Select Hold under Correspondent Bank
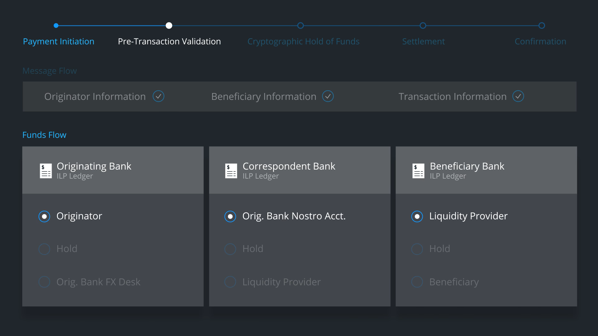Viewport: 598px width, 336px height. [x=230, y=249]
